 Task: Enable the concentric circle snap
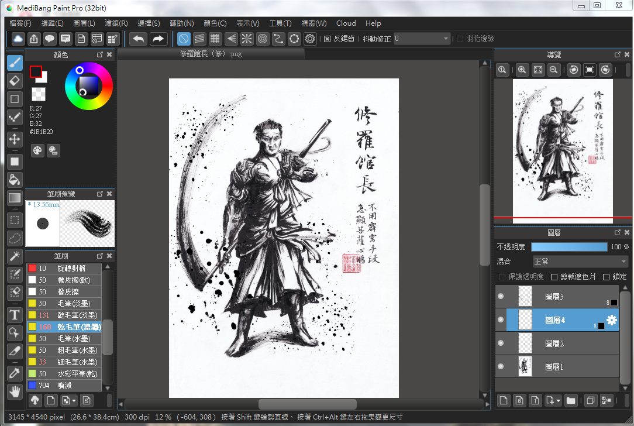point(263,39)
